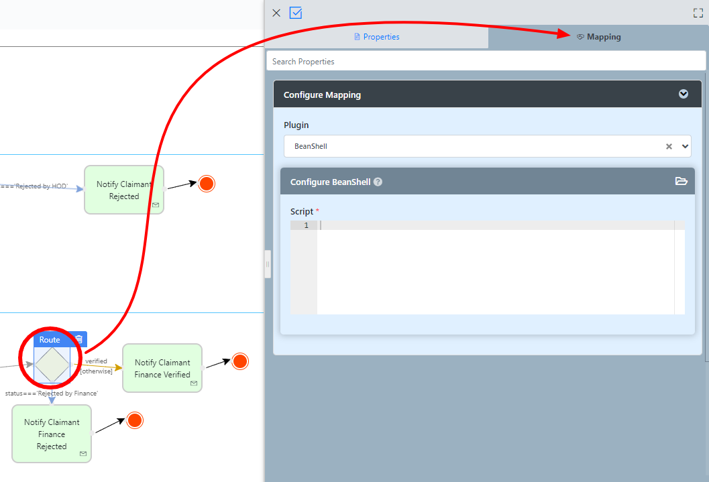Select the Route diamond node
This screenshot has height=482, width=709.
(x=52, y=365)
